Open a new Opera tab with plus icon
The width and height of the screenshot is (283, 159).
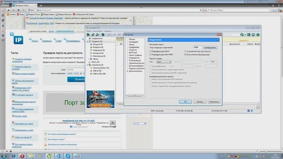[41, 5]
